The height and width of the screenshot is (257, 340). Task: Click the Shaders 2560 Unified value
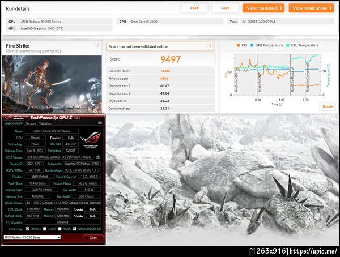point(40,177)
